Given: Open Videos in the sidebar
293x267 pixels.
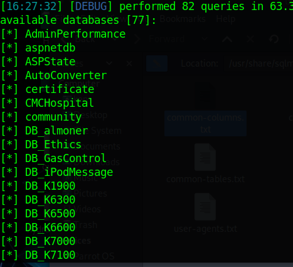Looking at the screenshot, I should click(x=87, y=209).
